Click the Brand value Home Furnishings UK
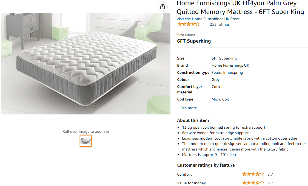308x186 pixels. point(230,65)
